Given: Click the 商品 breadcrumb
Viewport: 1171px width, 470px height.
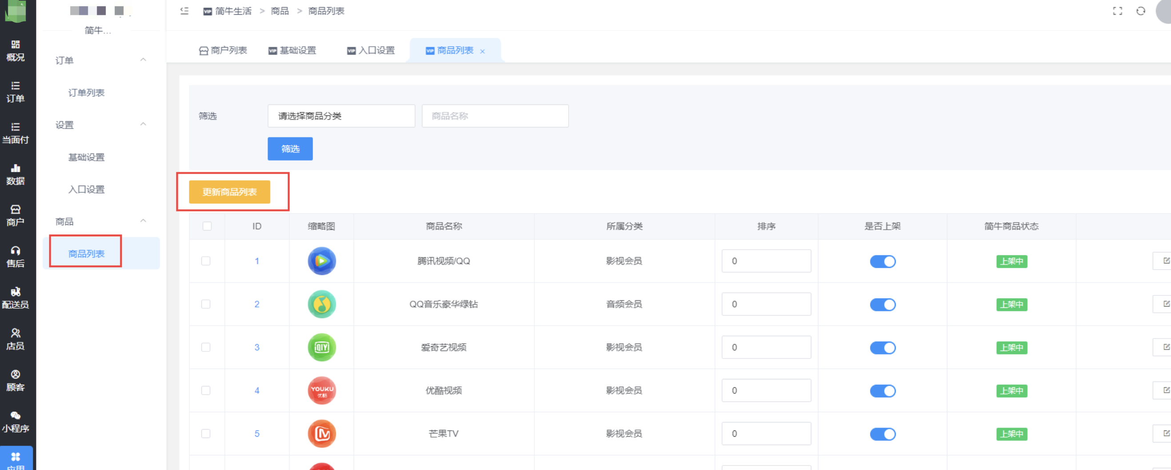Looking at the screenshot, I should click(x=280, y=11).
